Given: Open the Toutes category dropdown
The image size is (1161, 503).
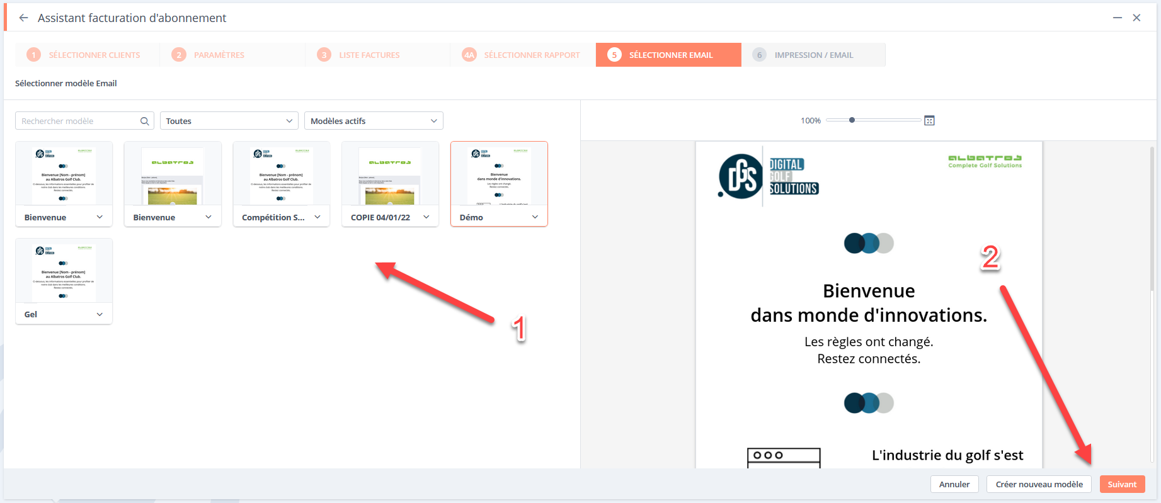Looking at the screenshot, I should point(229,121).
